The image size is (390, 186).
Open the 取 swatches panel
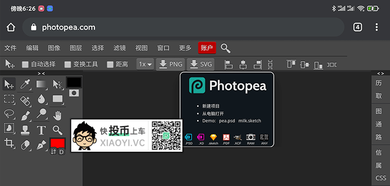378,96
